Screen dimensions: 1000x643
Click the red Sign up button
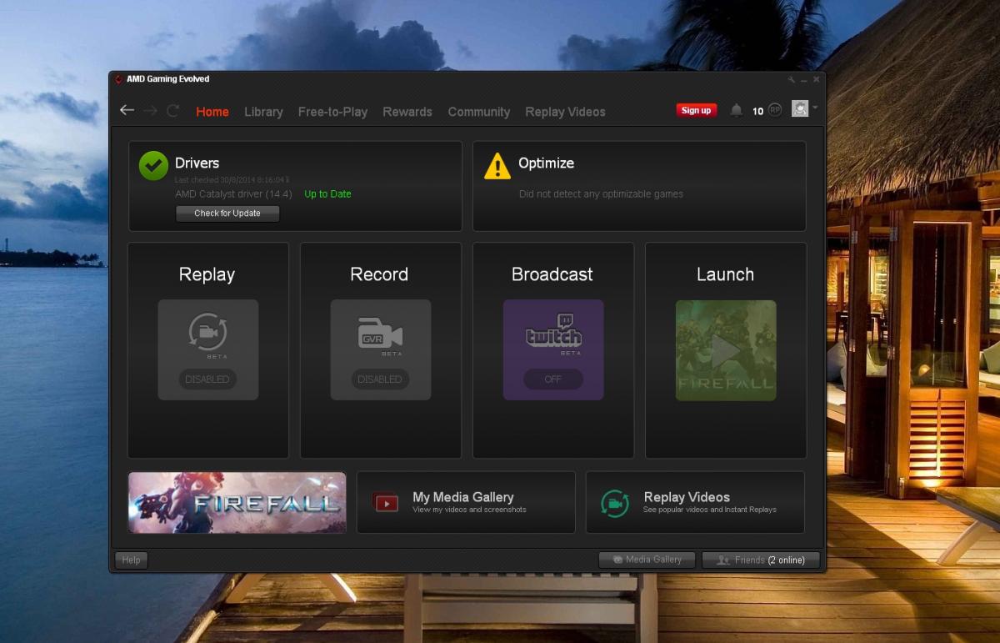coord(697,110)
